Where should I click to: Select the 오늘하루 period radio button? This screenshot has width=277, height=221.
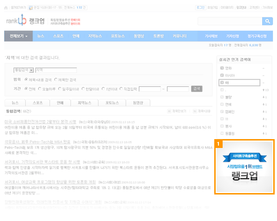pyautogui.click(x=40, y=88)
